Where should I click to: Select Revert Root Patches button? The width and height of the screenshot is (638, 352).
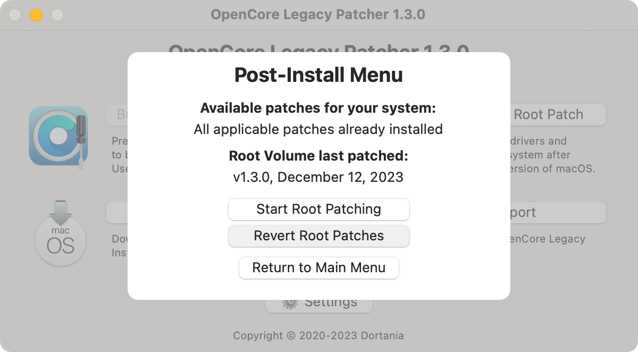coord(318,236)
